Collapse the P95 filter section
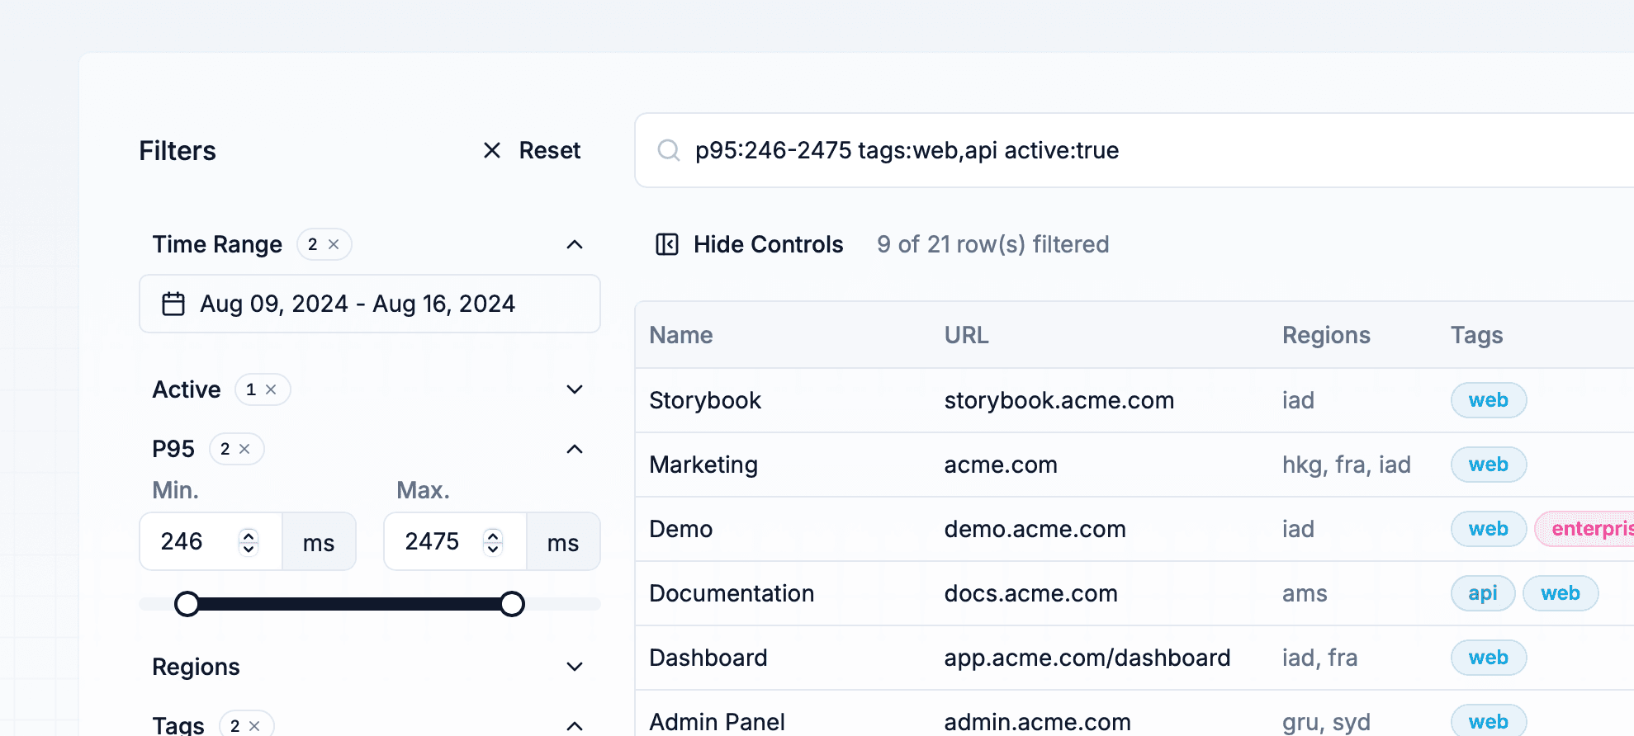The image size is (1634, 736). [x=575, y=449]
